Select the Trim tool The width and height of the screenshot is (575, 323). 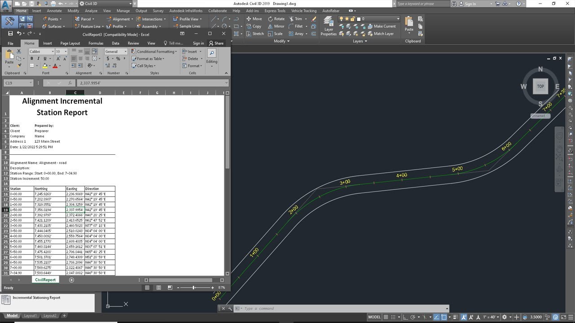295,19
